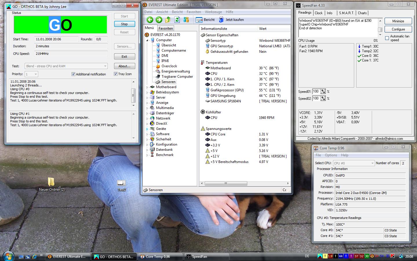Select the DMI entry in EVEREST tree
This screenshot has height=261, width=417.
pyautogui.click(x=165, y=56)
